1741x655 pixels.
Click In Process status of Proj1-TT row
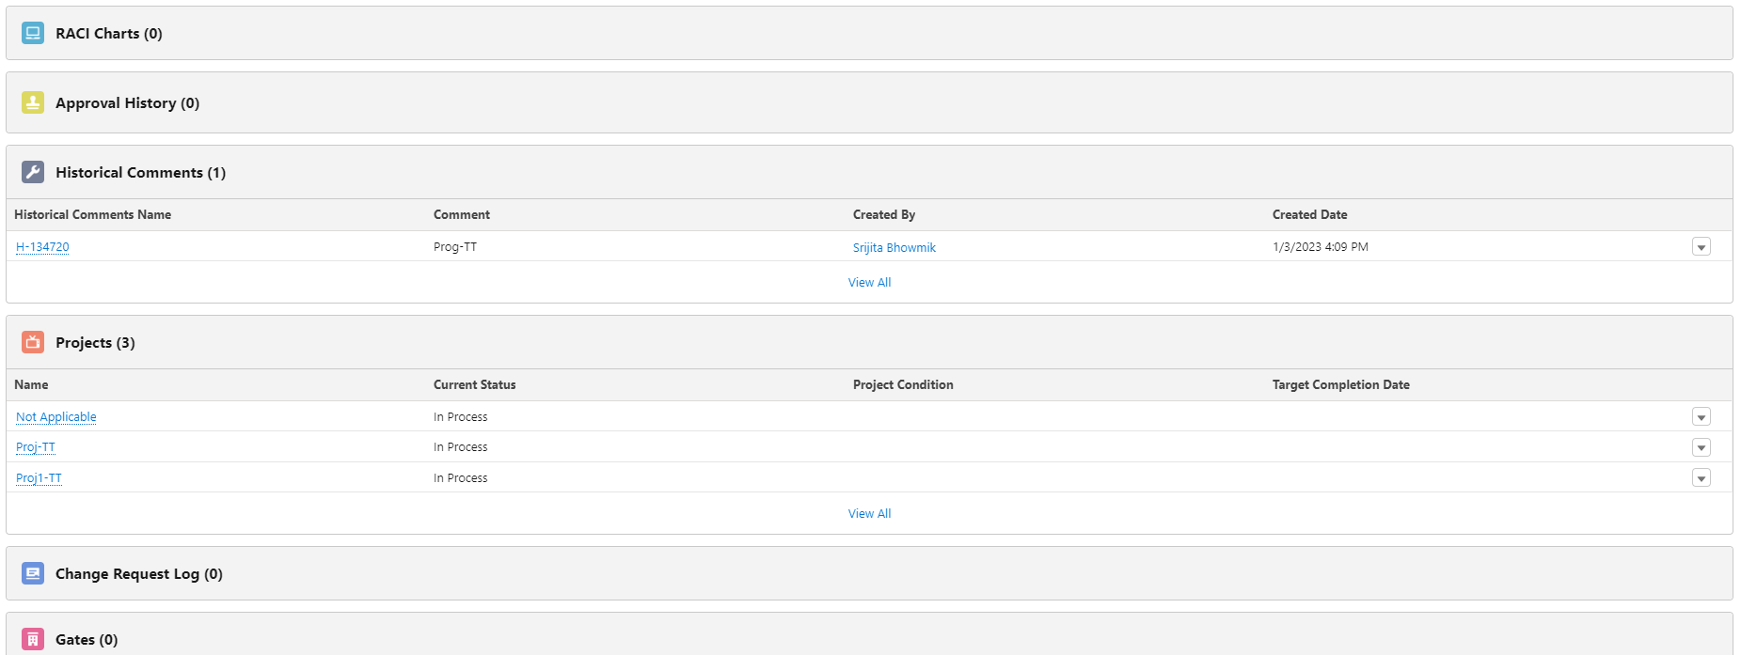[x=461, y=478]
